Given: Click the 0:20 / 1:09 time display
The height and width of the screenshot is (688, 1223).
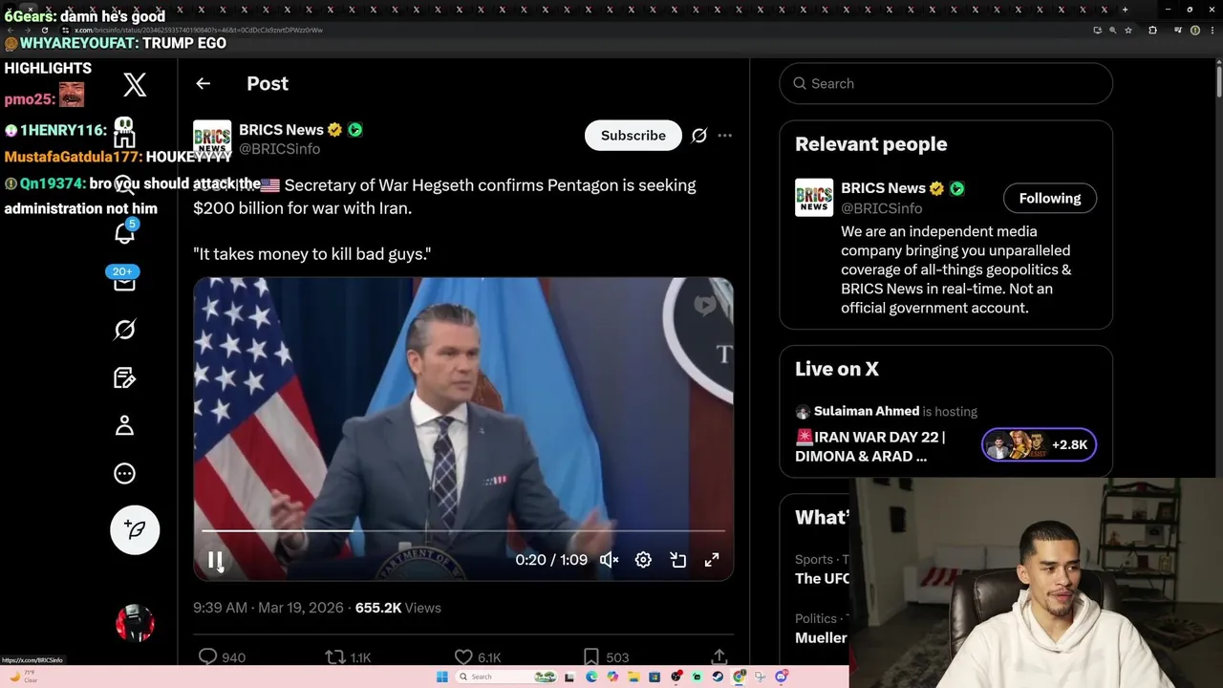Looking at the screenshot, I should (x=551, y=560).
